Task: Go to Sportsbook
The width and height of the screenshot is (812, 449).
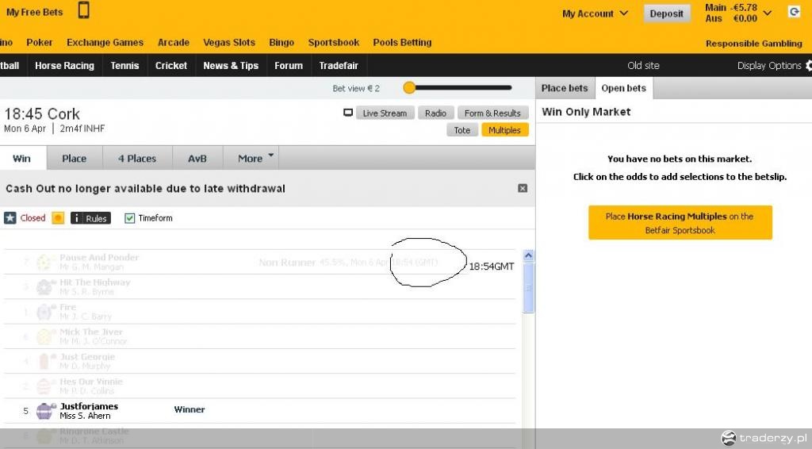Action: point(334,43)
